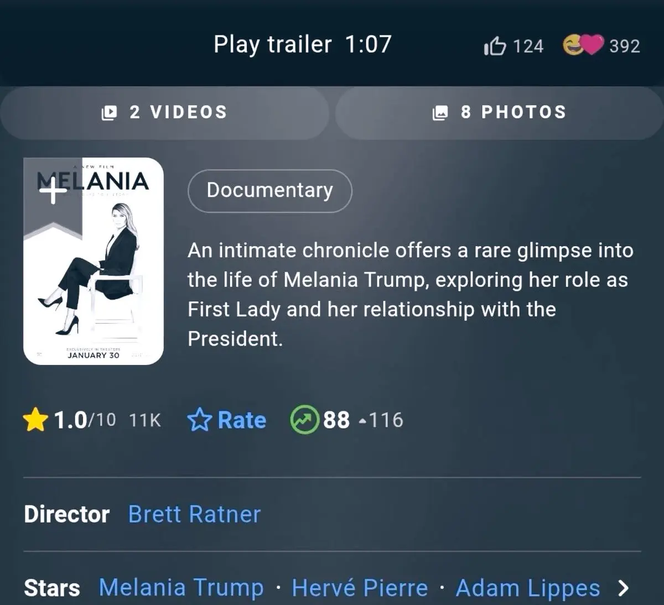Screen dimensions: 664x605
Task: Click the videos gallery icon
Action: (110, 113)
